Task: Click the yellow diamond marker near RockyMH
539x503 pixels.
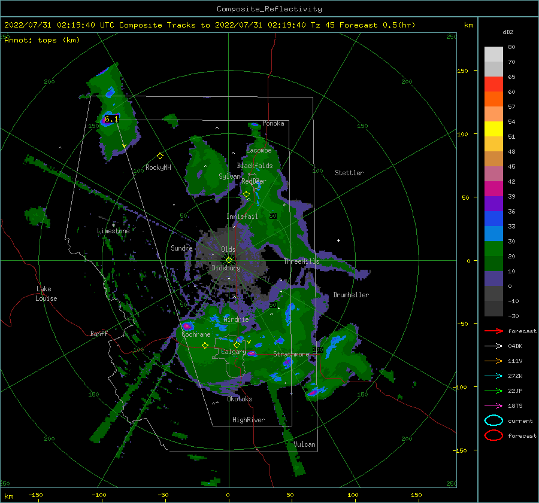Action: pos(160,156)
